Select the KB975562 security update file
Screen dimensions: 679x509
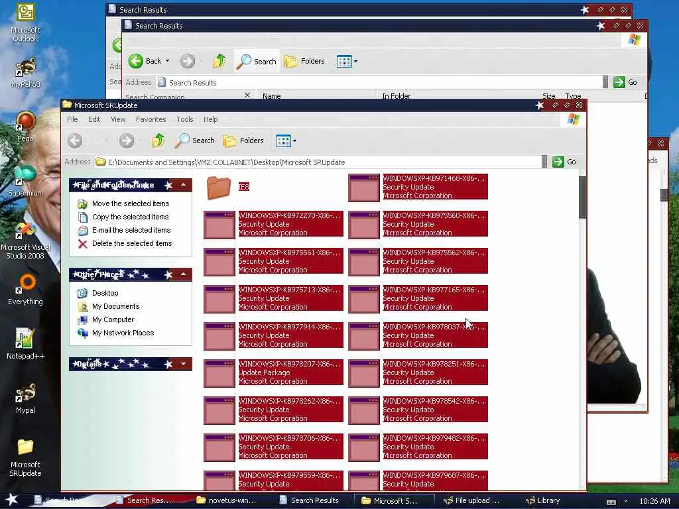(418, 261)
